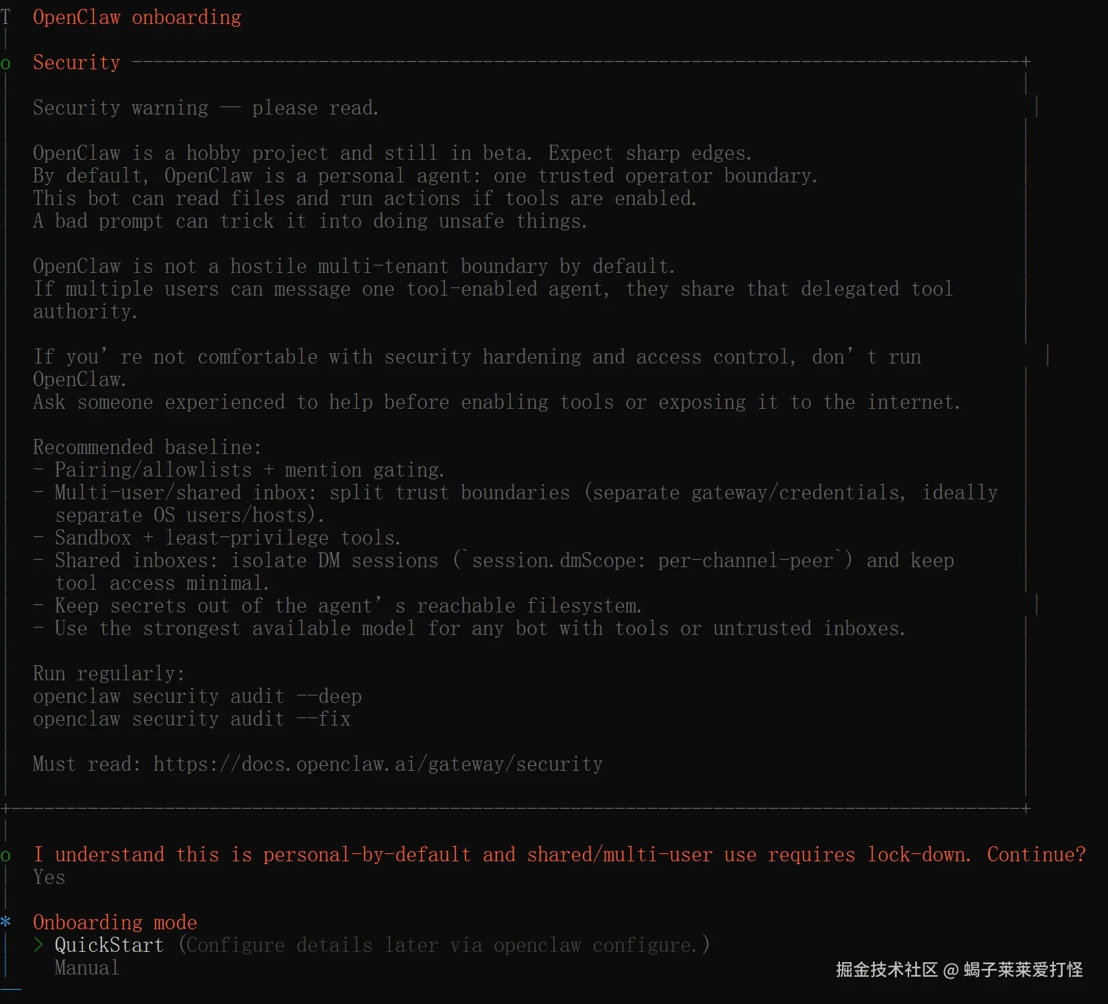Click 'Ask someone experienced to help' line
The image size is (1108, 1004).
(x=496, y=402)
